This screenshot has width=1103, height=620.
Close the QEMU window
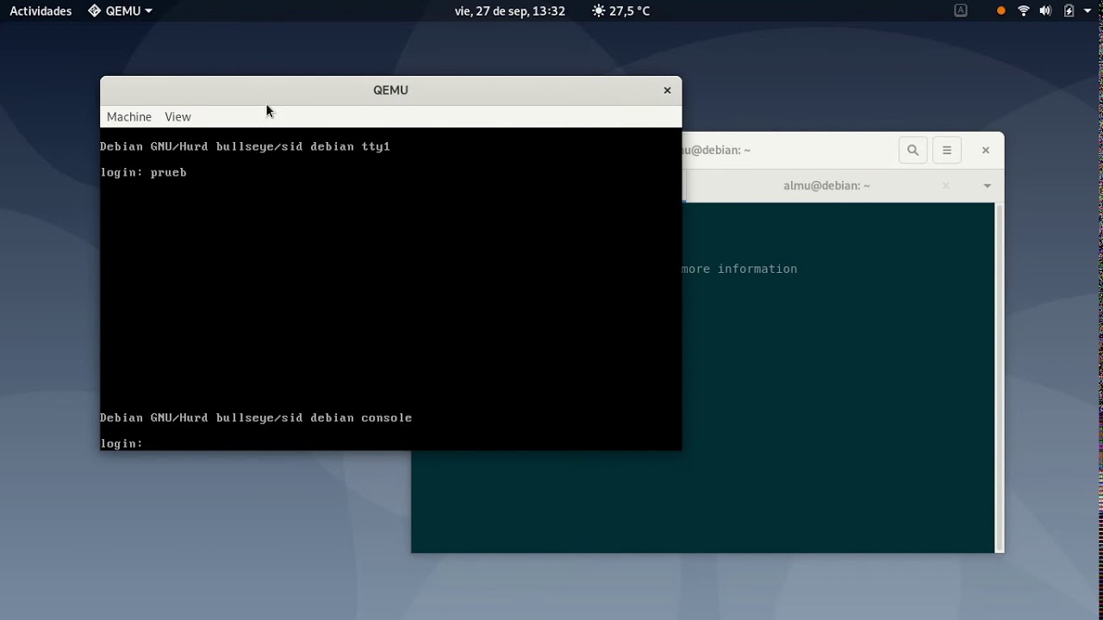click(667, 90)
